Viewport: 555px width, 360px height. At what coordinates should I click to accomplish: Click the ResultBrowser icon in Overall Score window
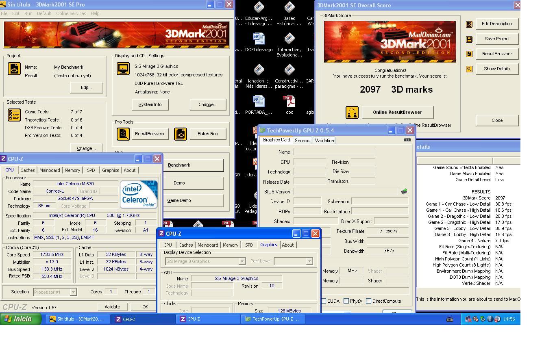pos(469,54)
